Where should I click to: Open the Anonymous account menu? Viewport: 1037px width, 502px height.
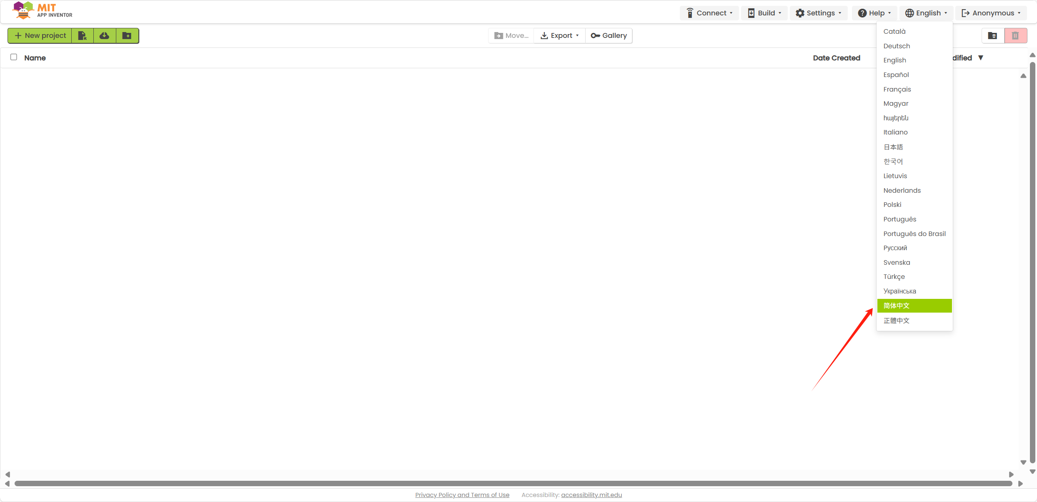coord(991,13)
